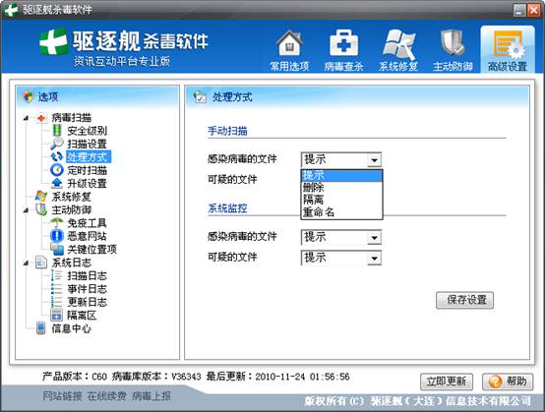This screenshot has height=412, width=545.
Task: Follow the 病毒上报 link
Action: pyautogui.click(x=151, y=395)
